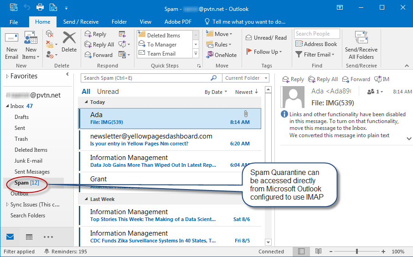Open the Filter Email menu
The image size is (413, 257).
pyautogui.click(x=315, y=55)
